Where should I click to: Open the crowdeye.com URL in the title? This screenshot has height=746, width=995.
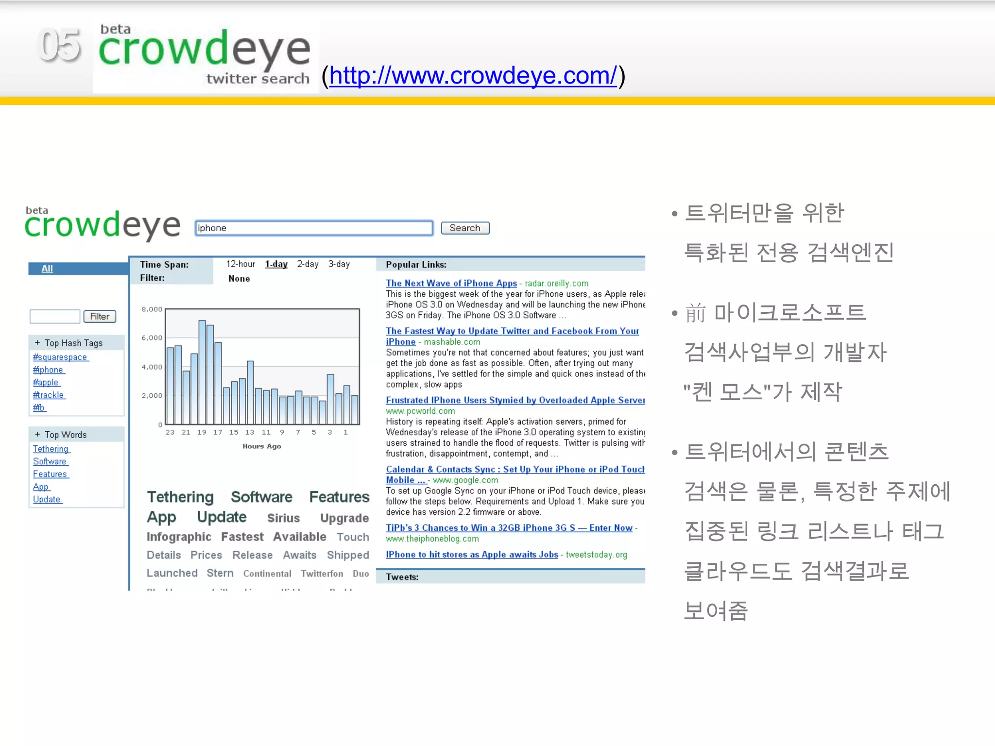click(x=473, y=76)
